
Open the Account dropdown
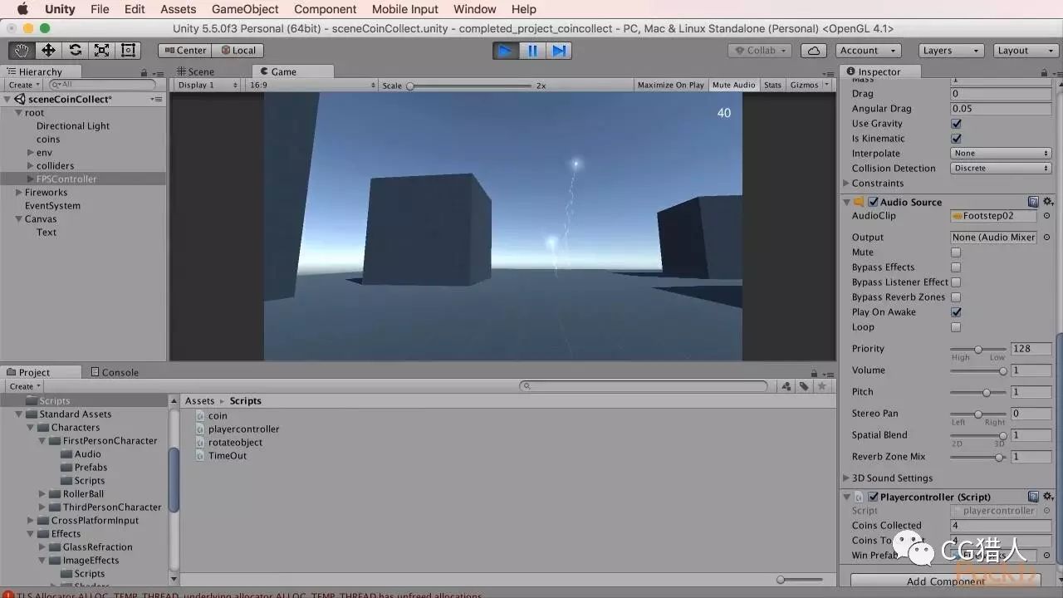point(867,51)
